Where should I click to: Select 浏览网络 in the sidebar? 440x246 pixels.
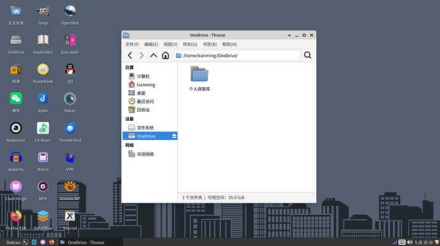click(x=150, y=154)
